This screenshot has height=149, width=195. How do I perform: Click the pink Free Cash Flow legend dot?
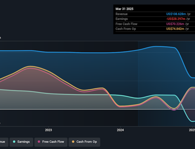coord(39,142)
